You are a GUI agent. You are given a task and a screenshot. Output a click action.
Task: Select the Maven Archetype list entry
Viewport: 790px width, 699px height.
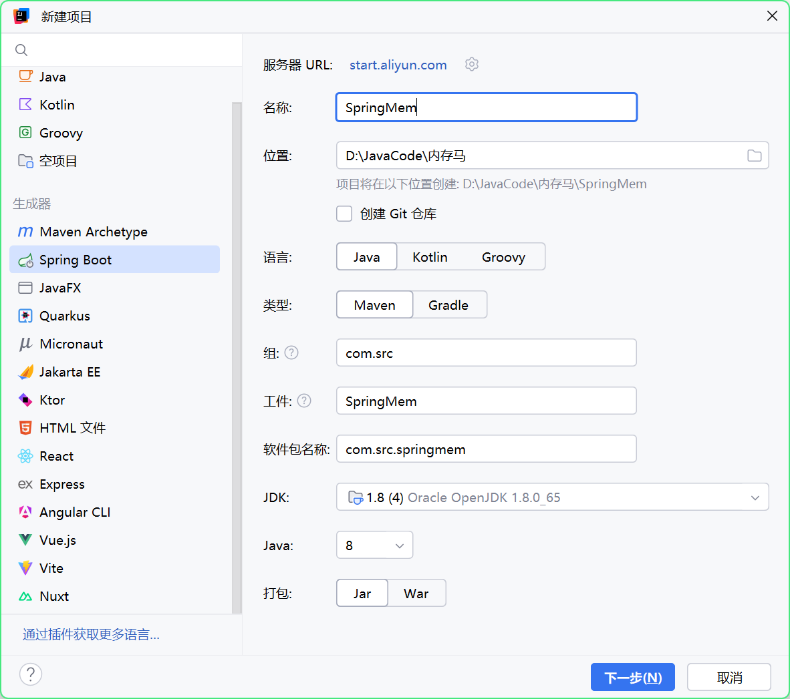coord(114,232)
